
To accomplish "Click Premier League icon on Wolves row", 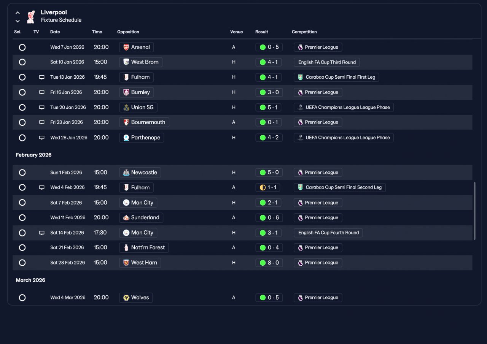I will [x=300, y=298].
